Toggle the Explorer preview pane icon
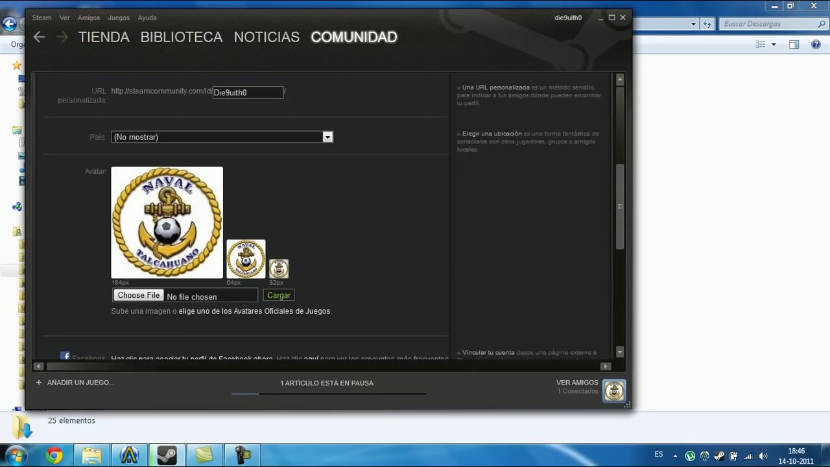Image resolution: width=830 pixels, height=467 pixels. pos(794,45)
